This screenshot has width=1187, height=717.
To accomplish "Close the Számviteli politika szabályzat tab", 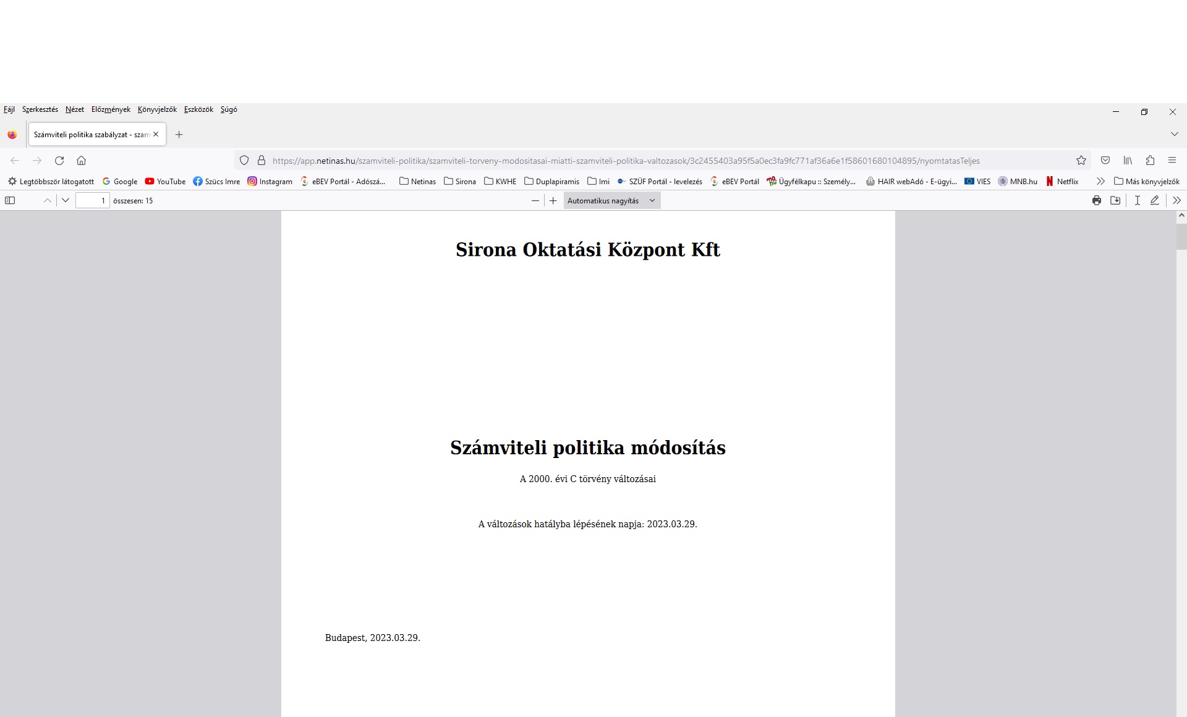I will point(156,134).
